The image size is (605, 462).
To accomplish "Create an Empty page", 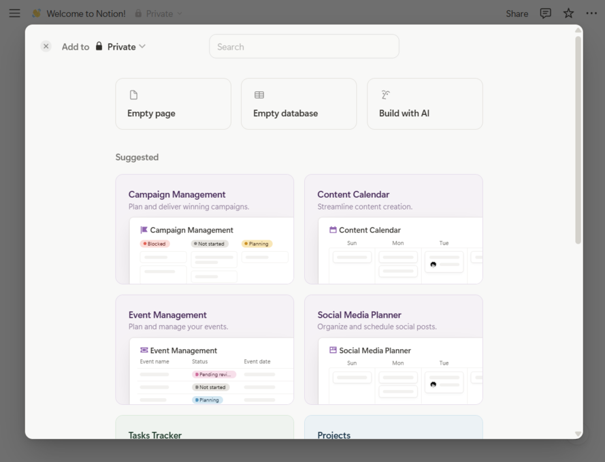I will (x=174, y=104).
